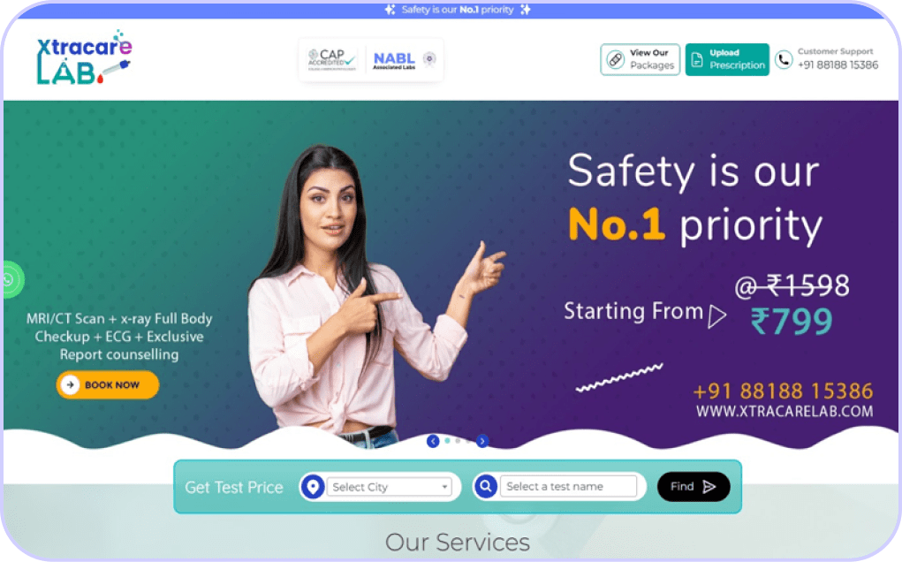This screenshot has height=562, width=902.
Task: Select the second carousel dot indicator
Action: pos(458,441)
